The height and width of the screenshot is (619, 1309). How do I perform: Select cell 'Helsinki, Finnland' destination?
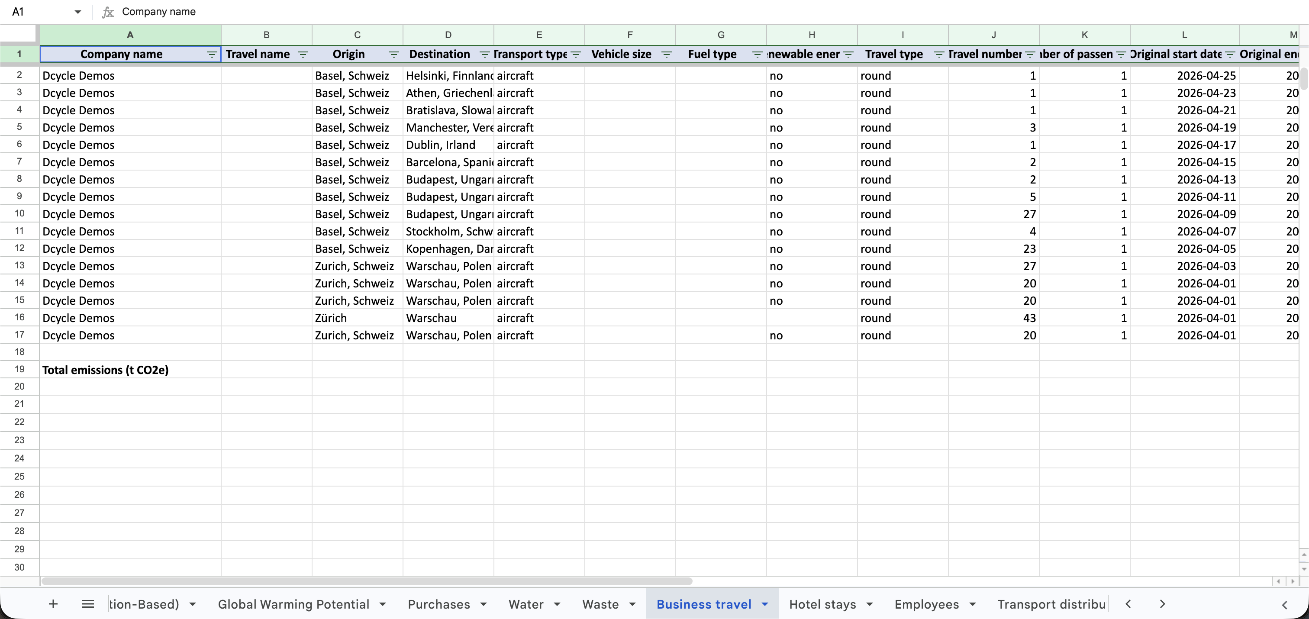pyautogui.click(x=448, y=76)
